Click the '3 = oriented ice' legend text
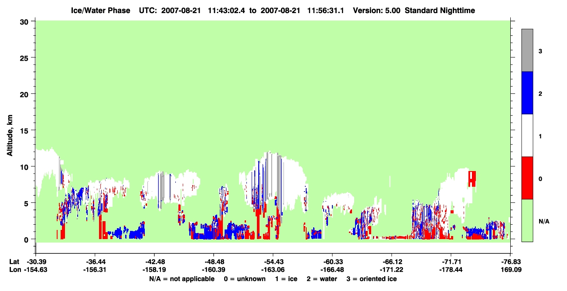567x291 pixels. (x=372, y=279)
